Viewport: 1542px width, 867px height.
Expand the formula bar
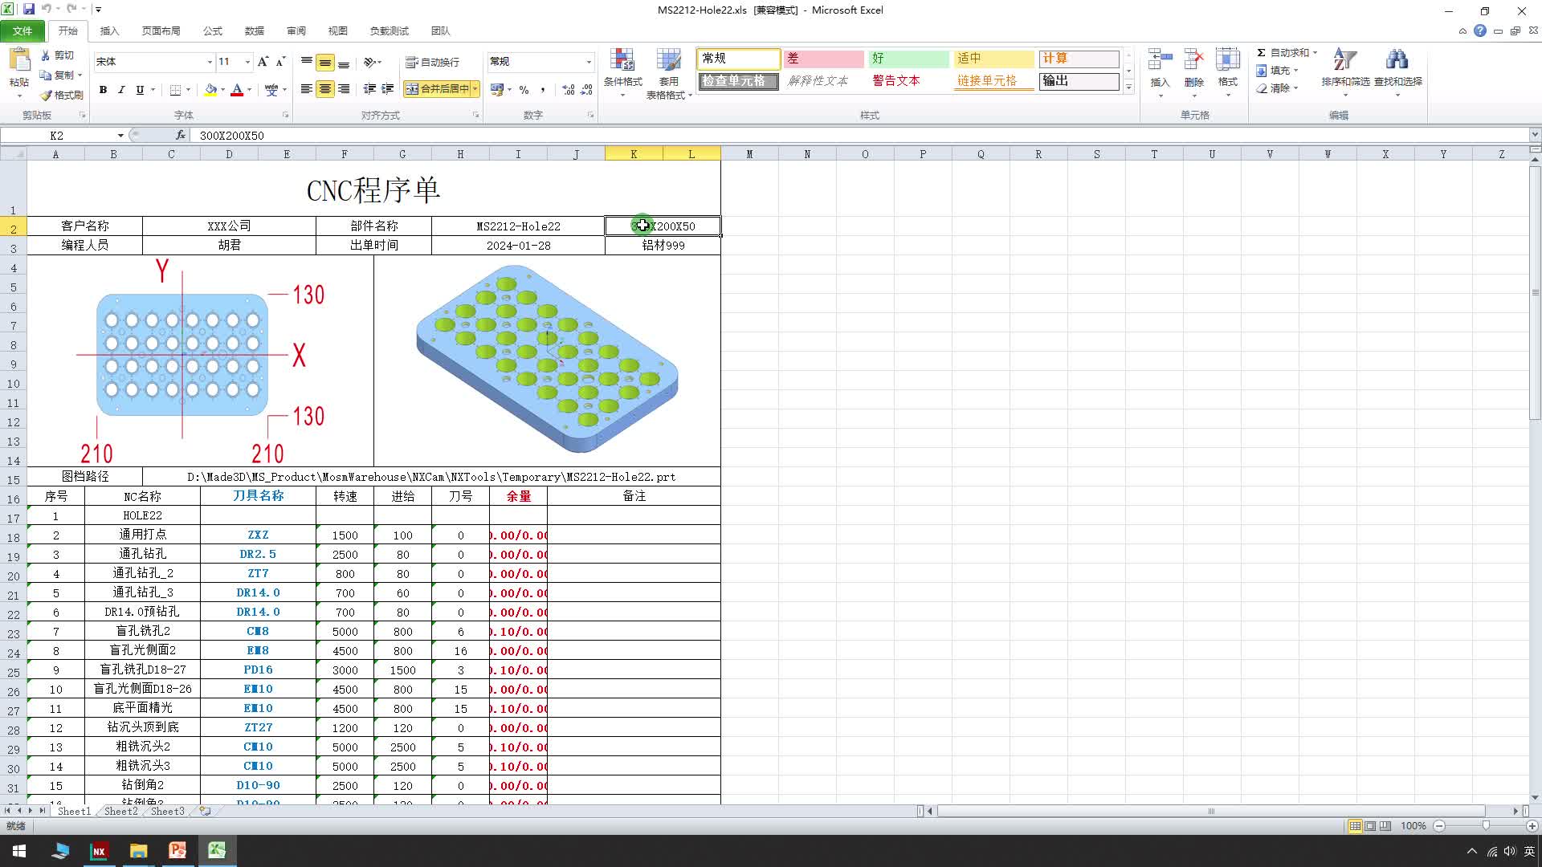[x=1535, y=135]
